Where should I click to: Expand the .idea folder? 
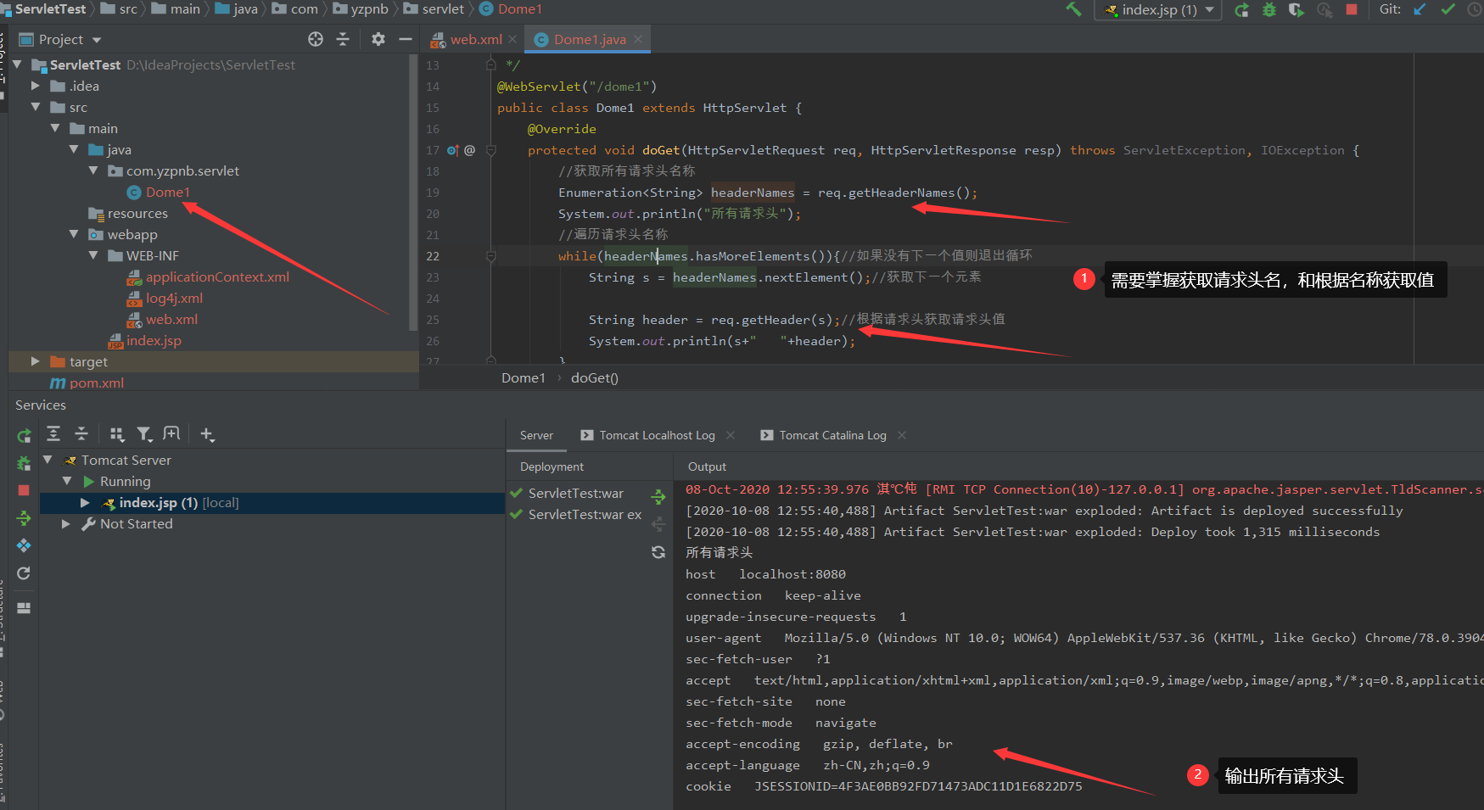pyautogui.click(x=36, y=86)
